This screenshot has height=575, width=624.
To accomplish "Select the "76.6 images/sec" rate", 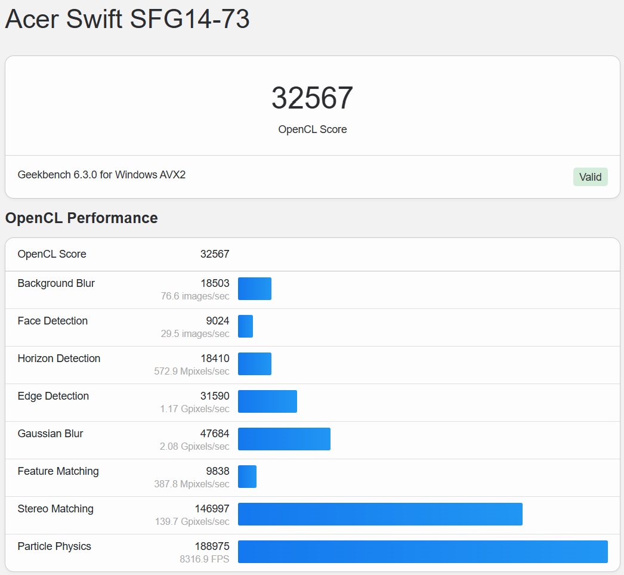I will pos(195,296).
